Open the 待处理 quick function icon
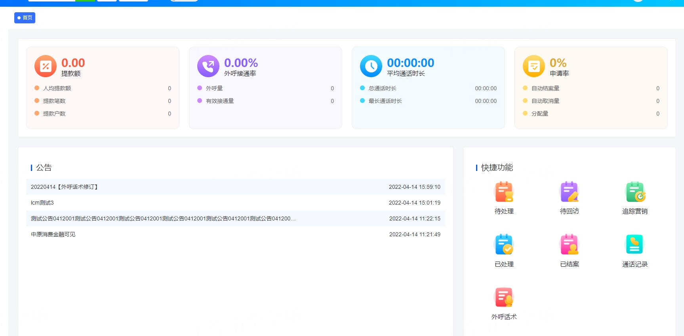The width and height of the screenshot is (684, 336). (x=504, y=192)
